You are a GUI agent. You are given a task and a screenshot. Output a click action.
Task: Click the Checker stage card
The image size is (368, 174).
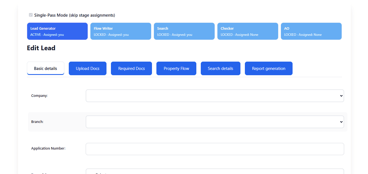tap(247, 31)
